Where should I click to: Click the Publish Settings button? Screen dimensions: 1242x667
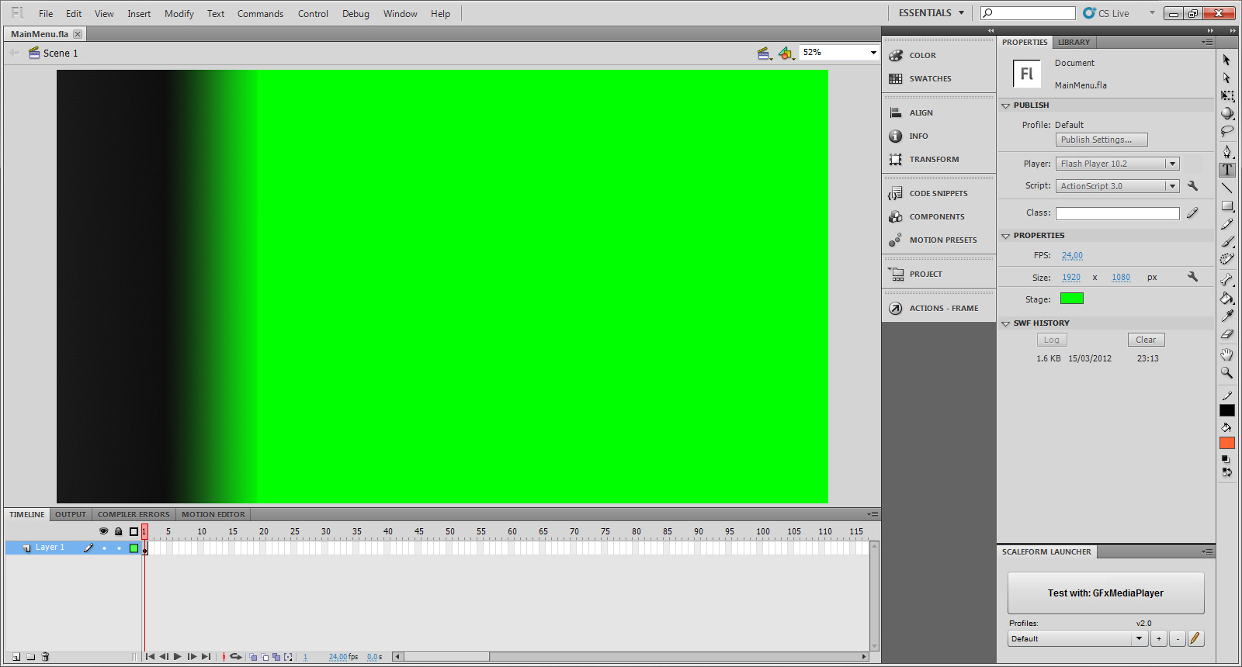pyautogui.click(x=1101, y=140)
